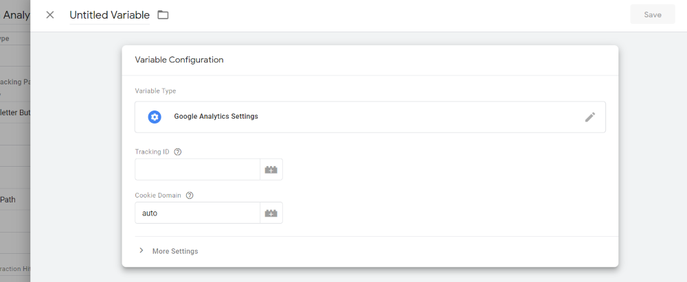Open the Tracking ID help icon
Viewport: 687px width, 282px height.
click(177, 152)
